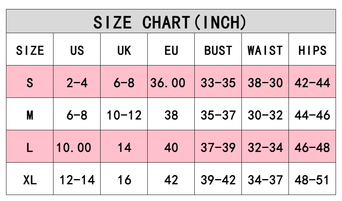Click the HIPS column header

click(312, 50)
